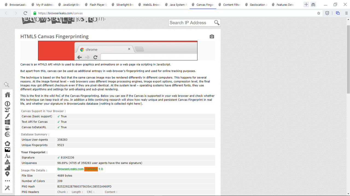Click the 'HTML5 Canvas Fingerprinting' heading
This screenshot has width=350, height=196.
coord(55,36)
